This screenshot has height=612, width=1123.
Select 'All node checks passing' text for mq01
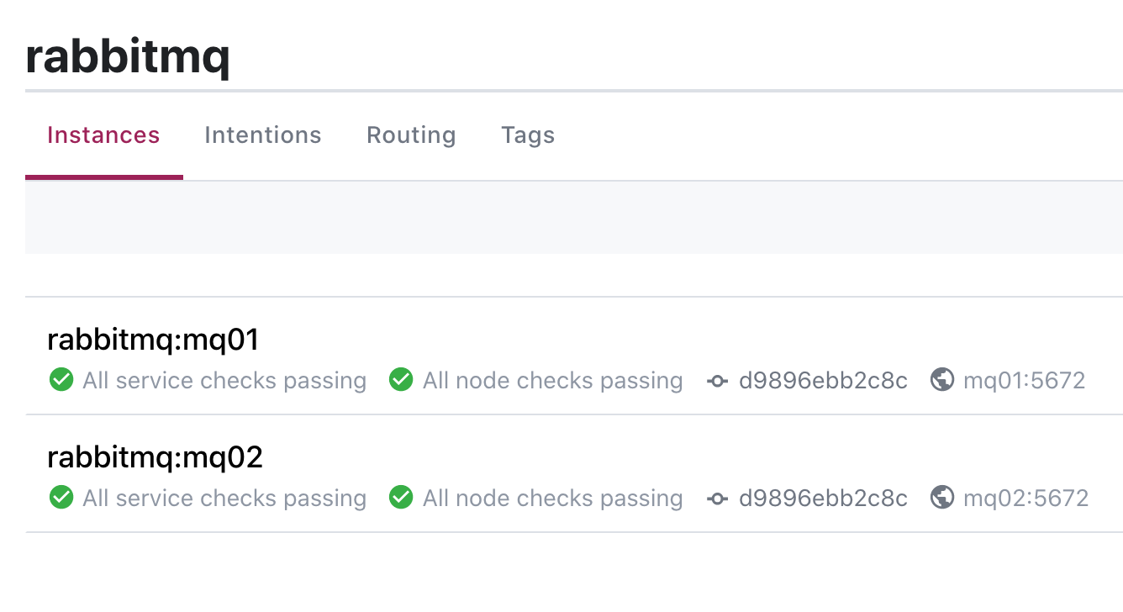click(552, 381)
